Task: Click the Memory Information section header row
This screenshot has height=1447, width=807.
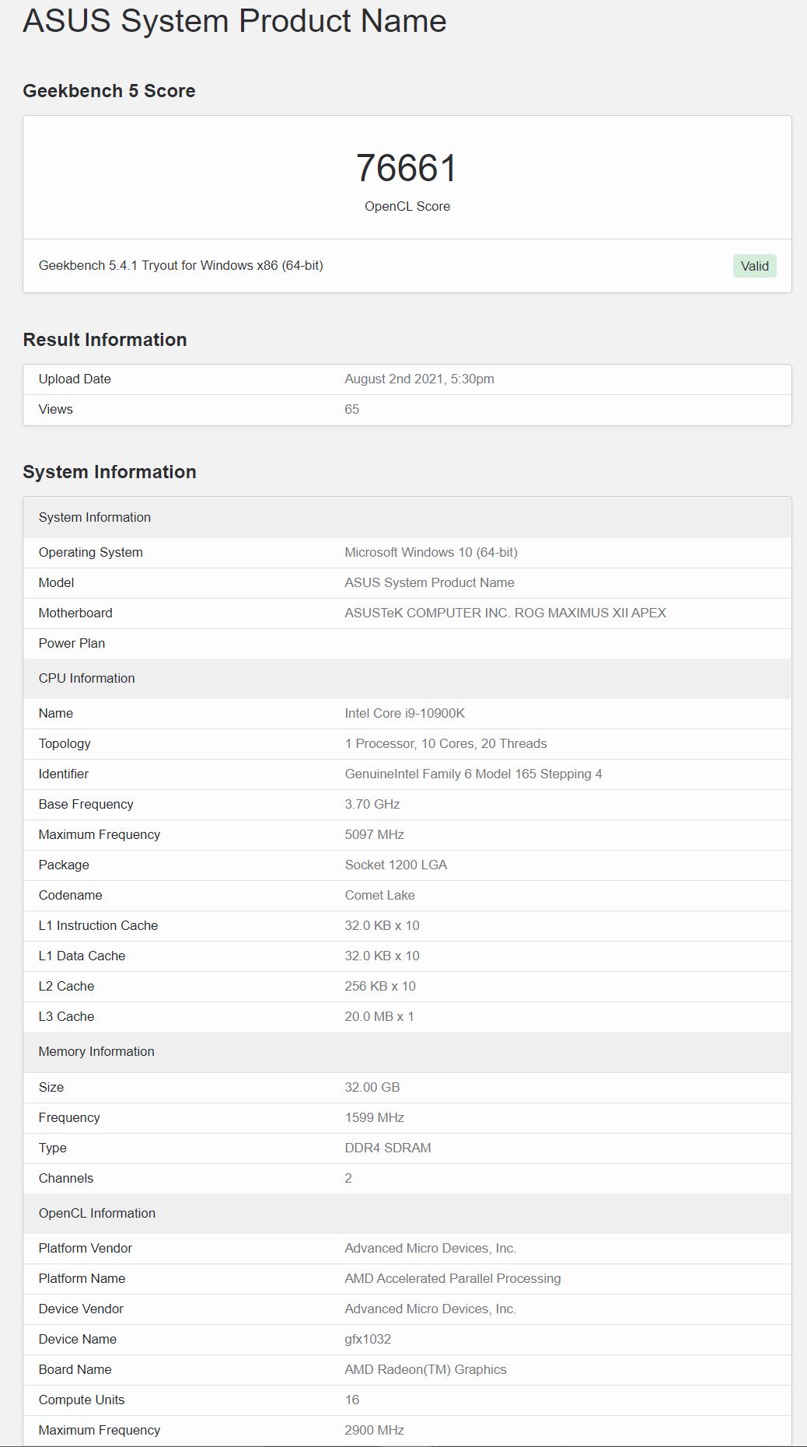Action: tap(407, 1051)
